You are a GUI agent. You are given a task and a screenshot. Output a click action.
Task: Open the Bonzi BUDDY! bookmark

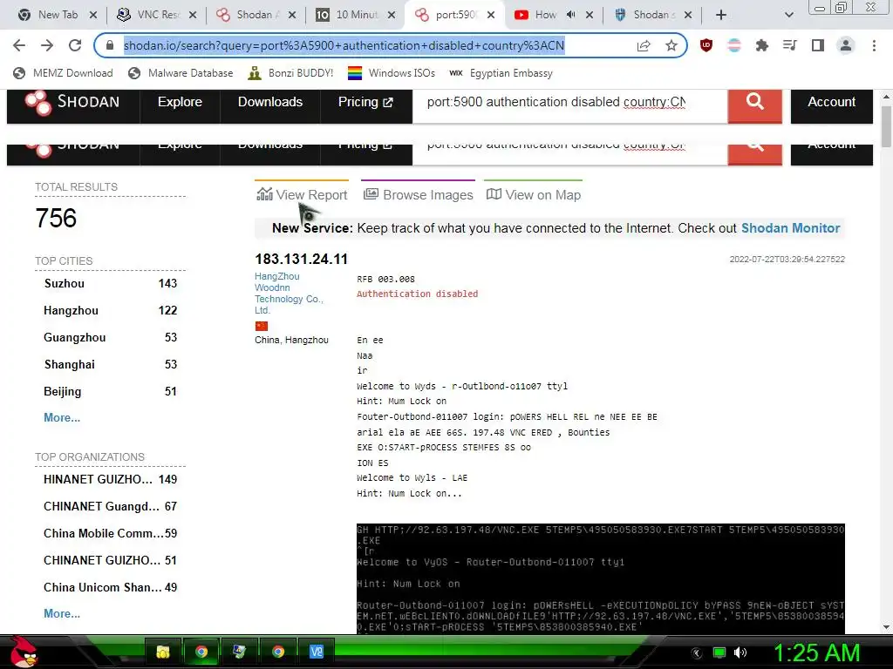290,73
